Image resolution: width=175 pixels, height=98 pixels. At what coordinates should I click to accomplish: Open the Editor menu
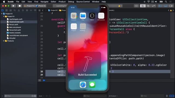[53, 2]
